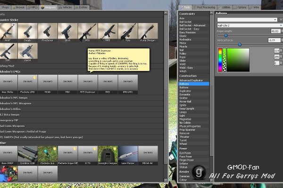
Task: Click the Rope Length value field
Action: [275, 31]
